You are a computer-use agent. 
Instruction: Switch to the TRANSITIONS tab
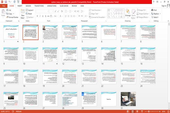39,6
